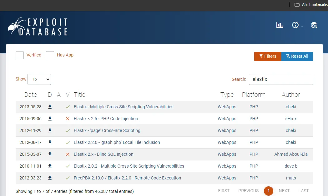Download the graph.php Local File Inclusion exploit

click(50, 142)
